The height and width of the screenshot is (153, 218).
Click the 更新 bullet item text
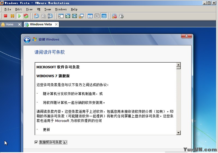point(46,130)
